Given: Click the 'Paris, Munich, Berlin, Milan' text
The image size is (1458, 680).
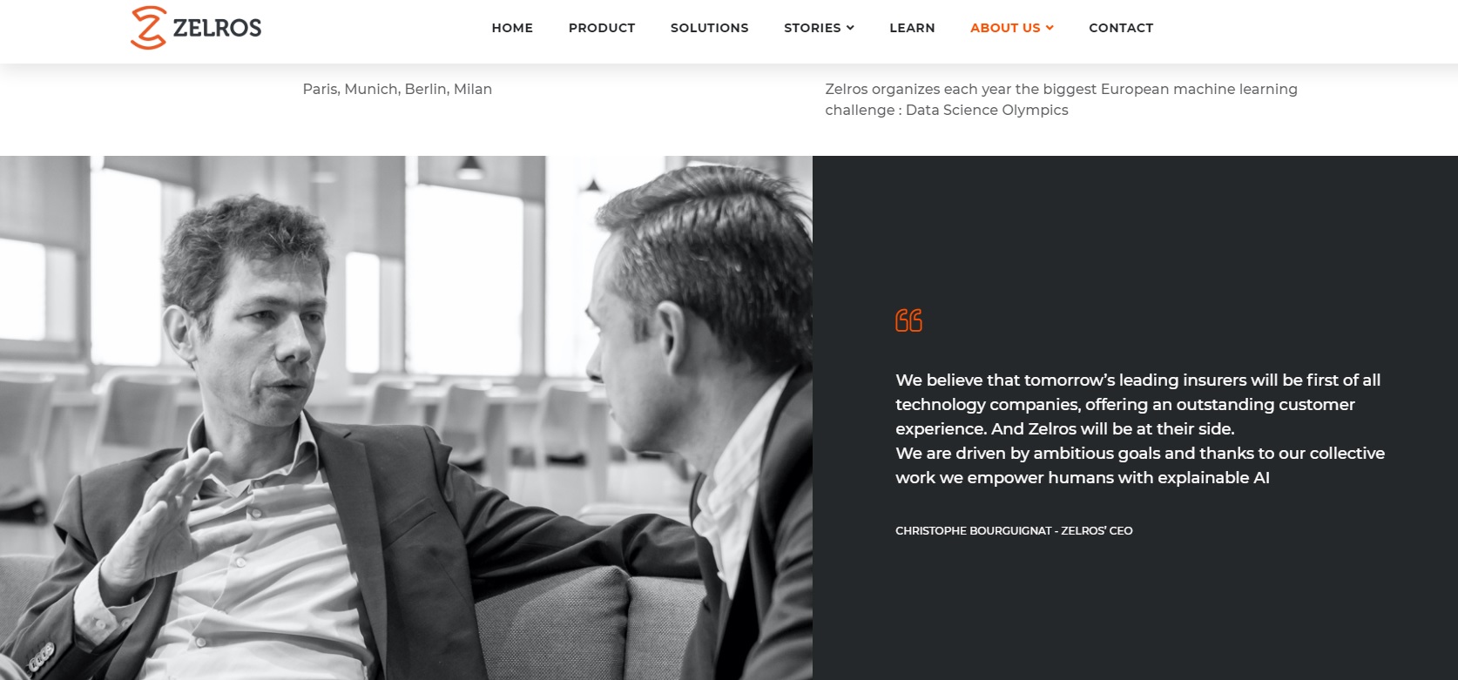Looking at the screenshot, I should [x=397, y=89].
